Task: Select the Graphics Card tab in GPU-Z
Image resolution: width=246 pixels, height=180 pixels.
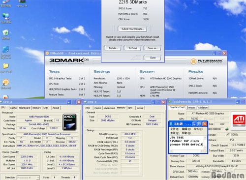Action: tap(177, 107)
